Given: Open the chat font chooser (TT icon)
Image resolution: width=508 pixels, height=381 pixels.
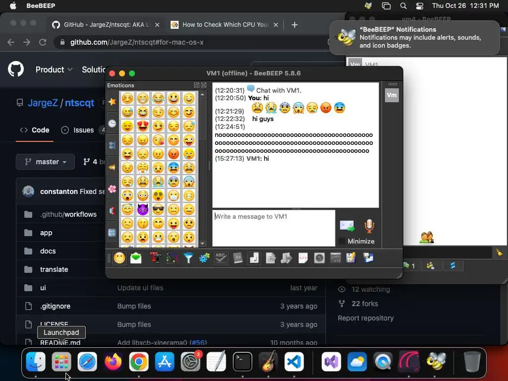Looking at the screenshot, I should tap(155, 258).
